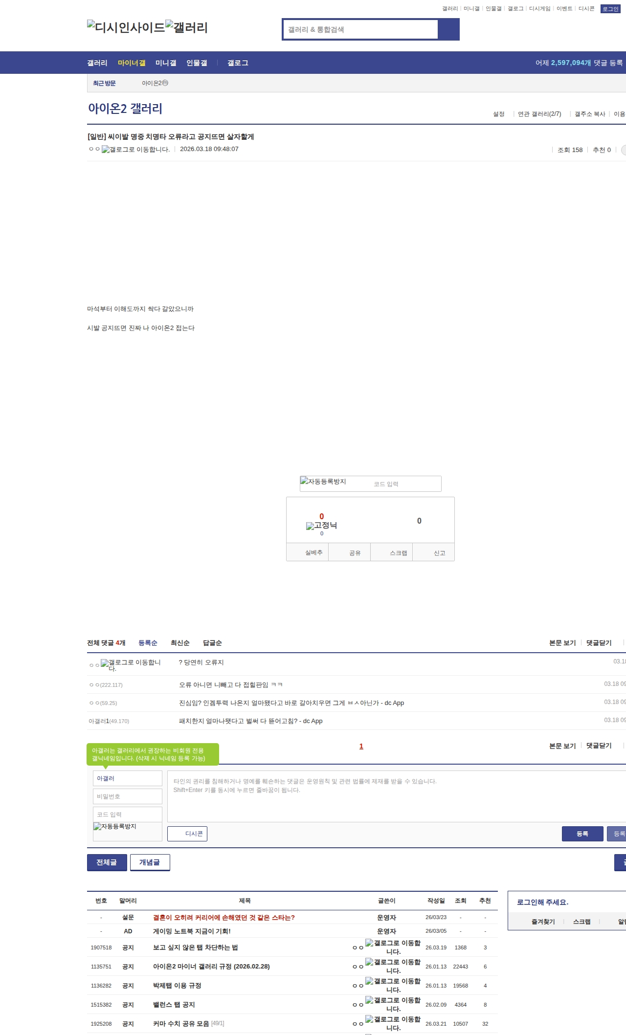Open 디시콘 from the top utility links
The width and height of the screenshot is (626, 1035).
click(x=586, y=9)
